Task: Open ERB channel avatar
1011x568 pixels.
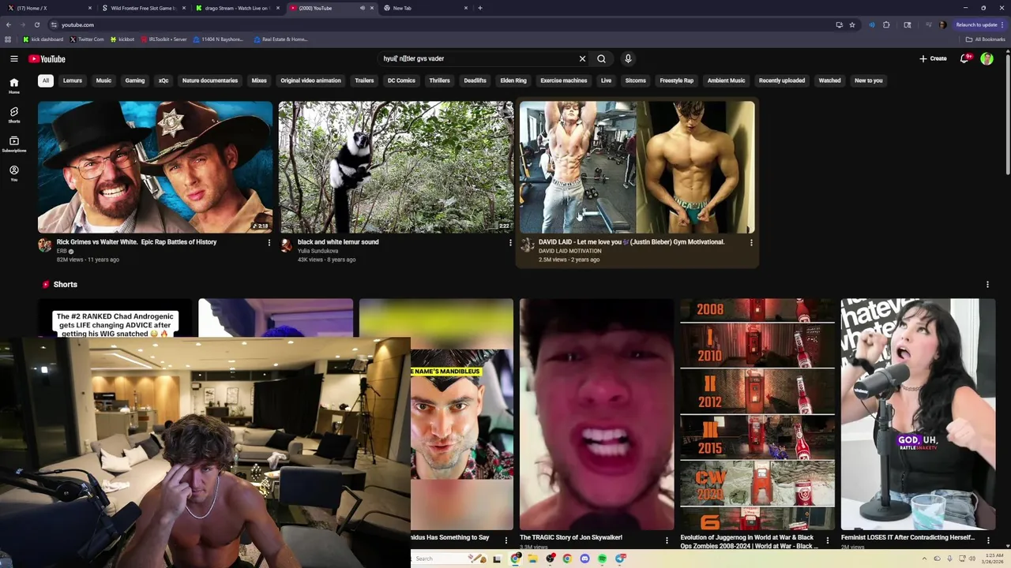Action: pyautogui.click(x=45, y=245)
